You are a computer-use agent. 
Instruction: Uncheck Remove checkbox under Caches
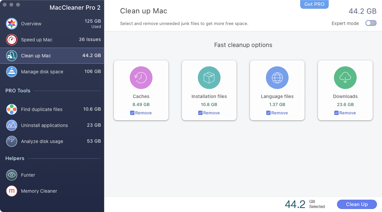(x=132, y=113)
